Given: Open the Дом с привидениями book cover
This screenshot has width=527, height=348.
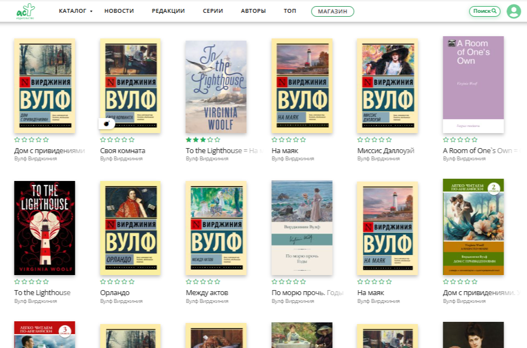Looking at the screenshot, I should pos(45,86).
